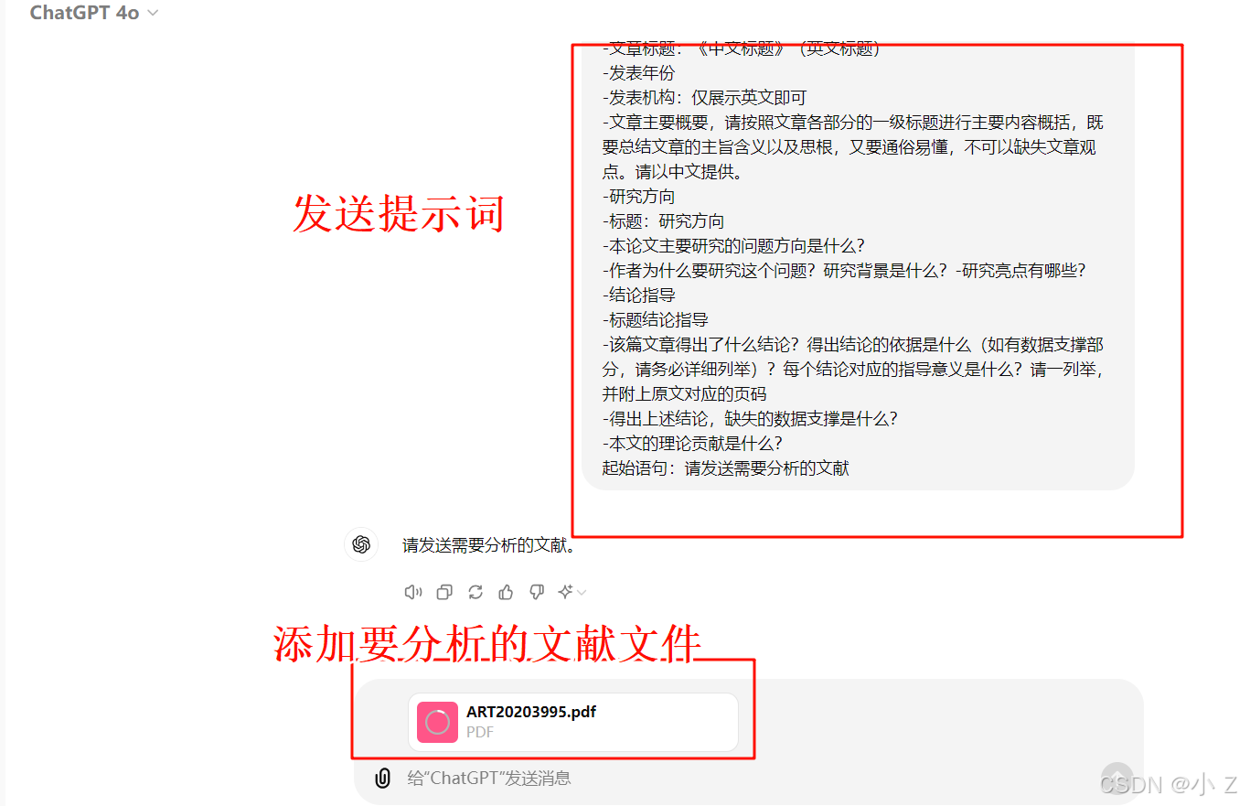
Task: Select the ART20203995.pdf attachment chip
Action: pyautogui.click(x=573, y=722)
